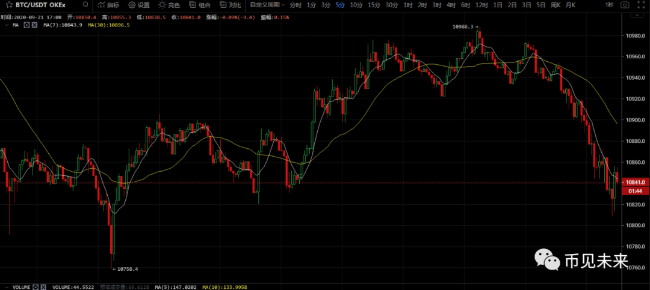This screenshot has width=650, height=290.
Task: Click 振幅 0.15% value
Action: tap(275, 18)
